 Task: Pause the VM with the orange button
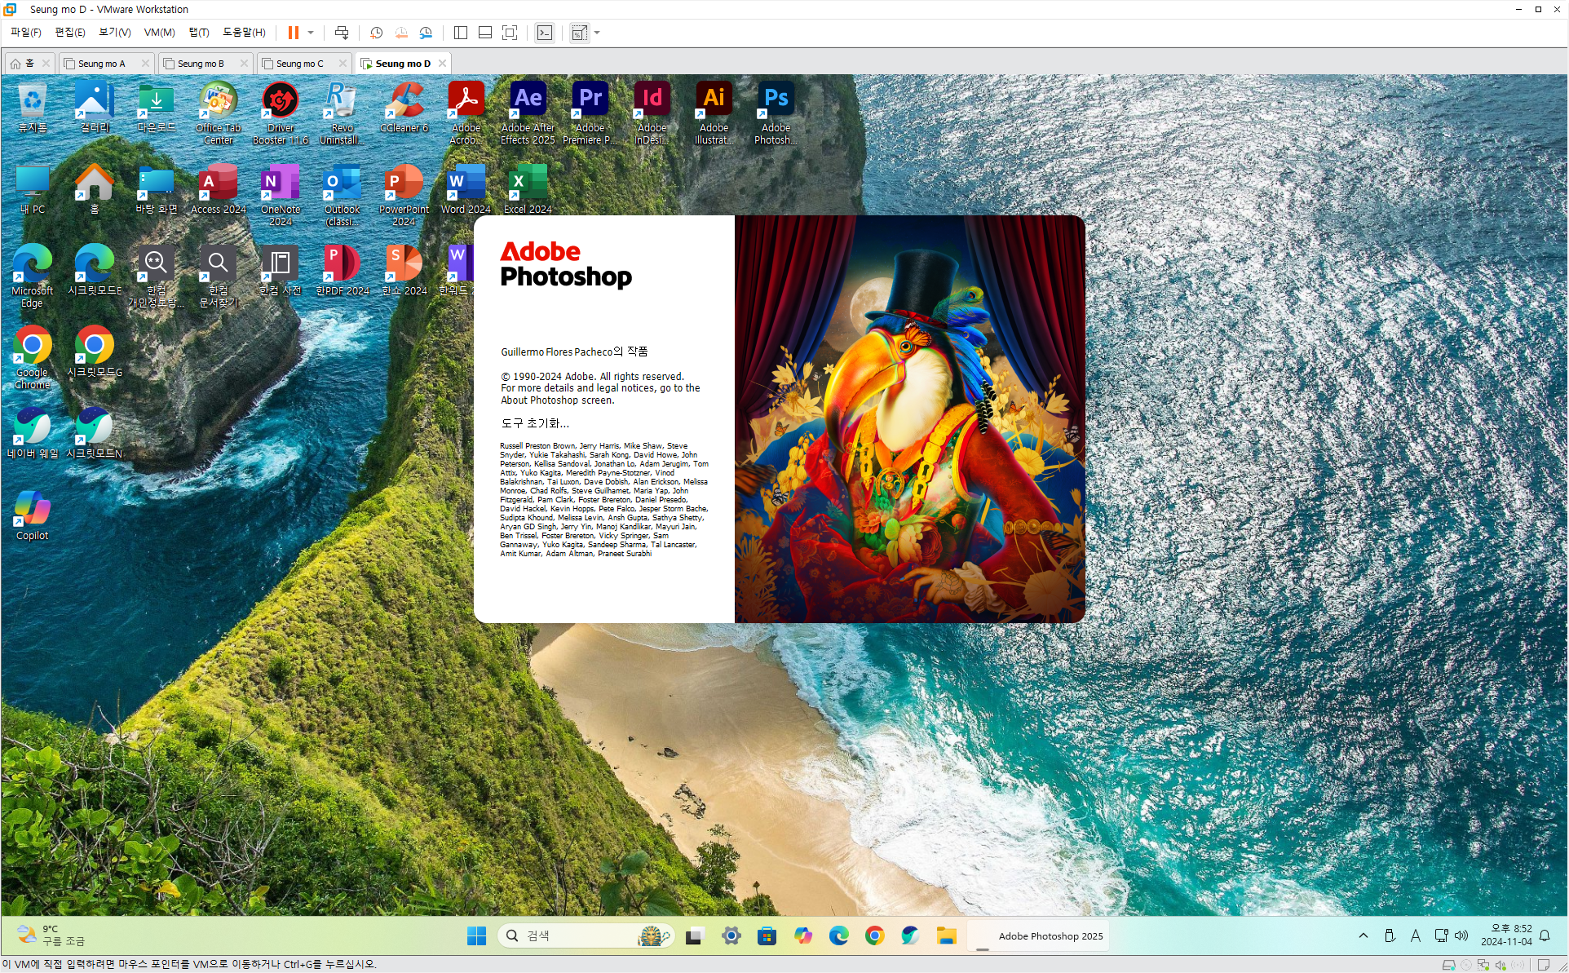click(293, 33)
